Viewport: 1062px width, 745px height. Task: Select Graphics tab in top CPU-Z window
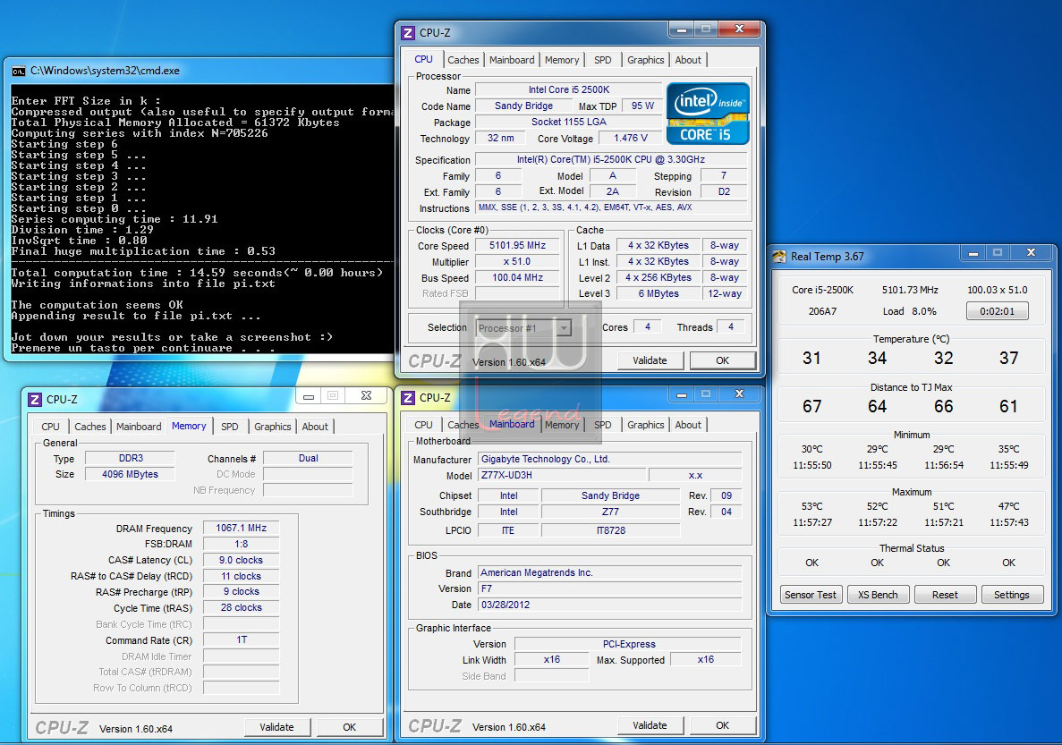(645, 60)
